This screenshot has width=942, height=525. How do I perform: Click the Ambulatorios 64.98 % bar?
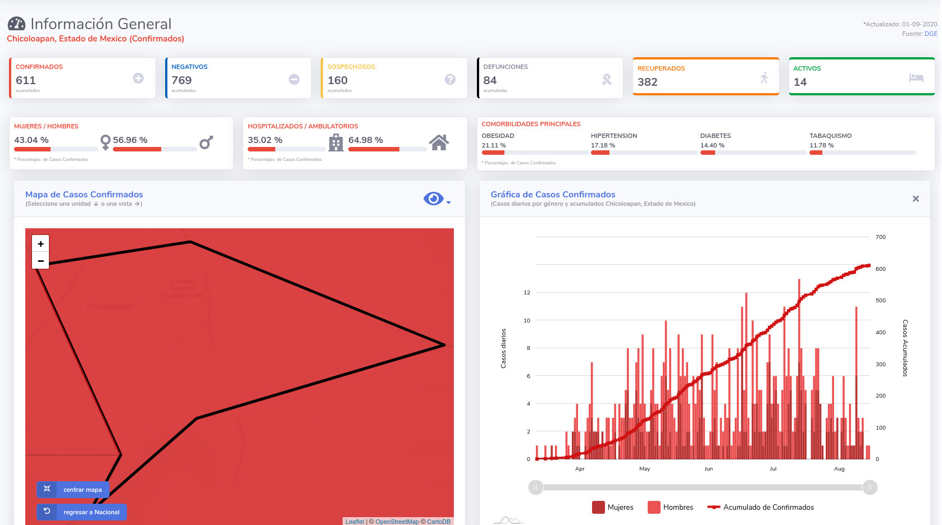click(x=388, y=149)
